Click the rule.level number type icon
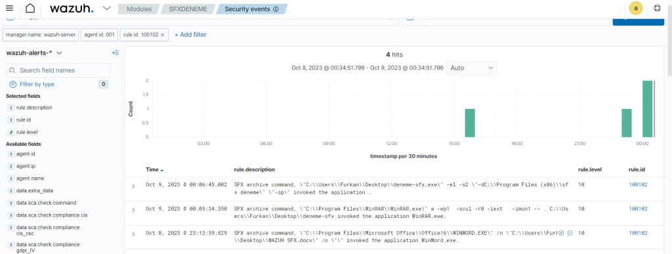 point(11,133)
